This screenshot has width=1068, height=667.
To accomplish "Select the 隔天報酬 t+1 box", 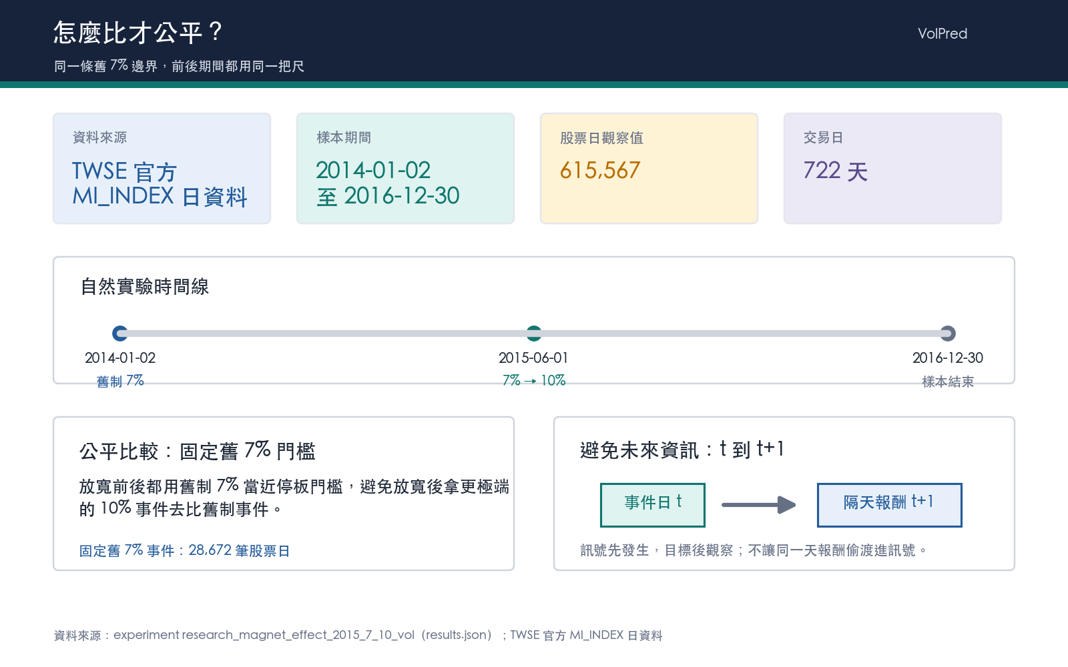I will 890,505.
